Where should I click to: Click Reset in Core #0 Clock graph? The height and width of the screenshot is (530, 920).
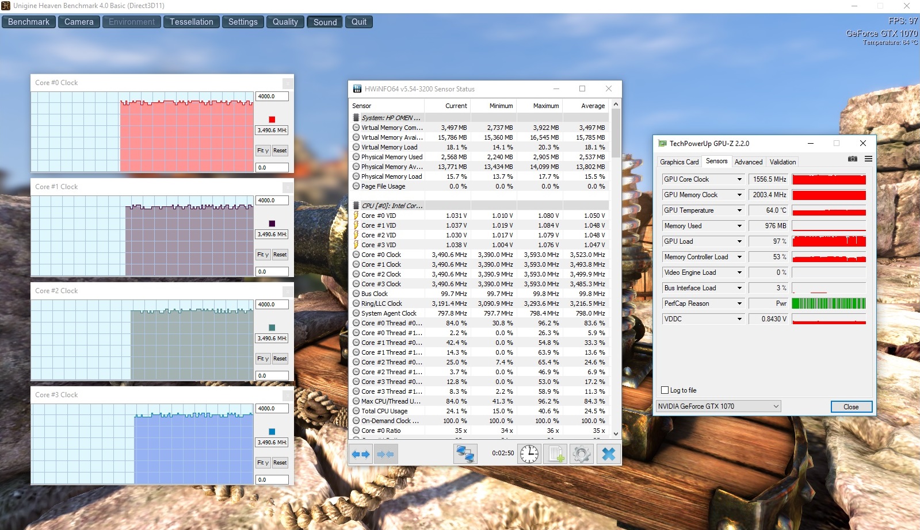pos(280,151)
